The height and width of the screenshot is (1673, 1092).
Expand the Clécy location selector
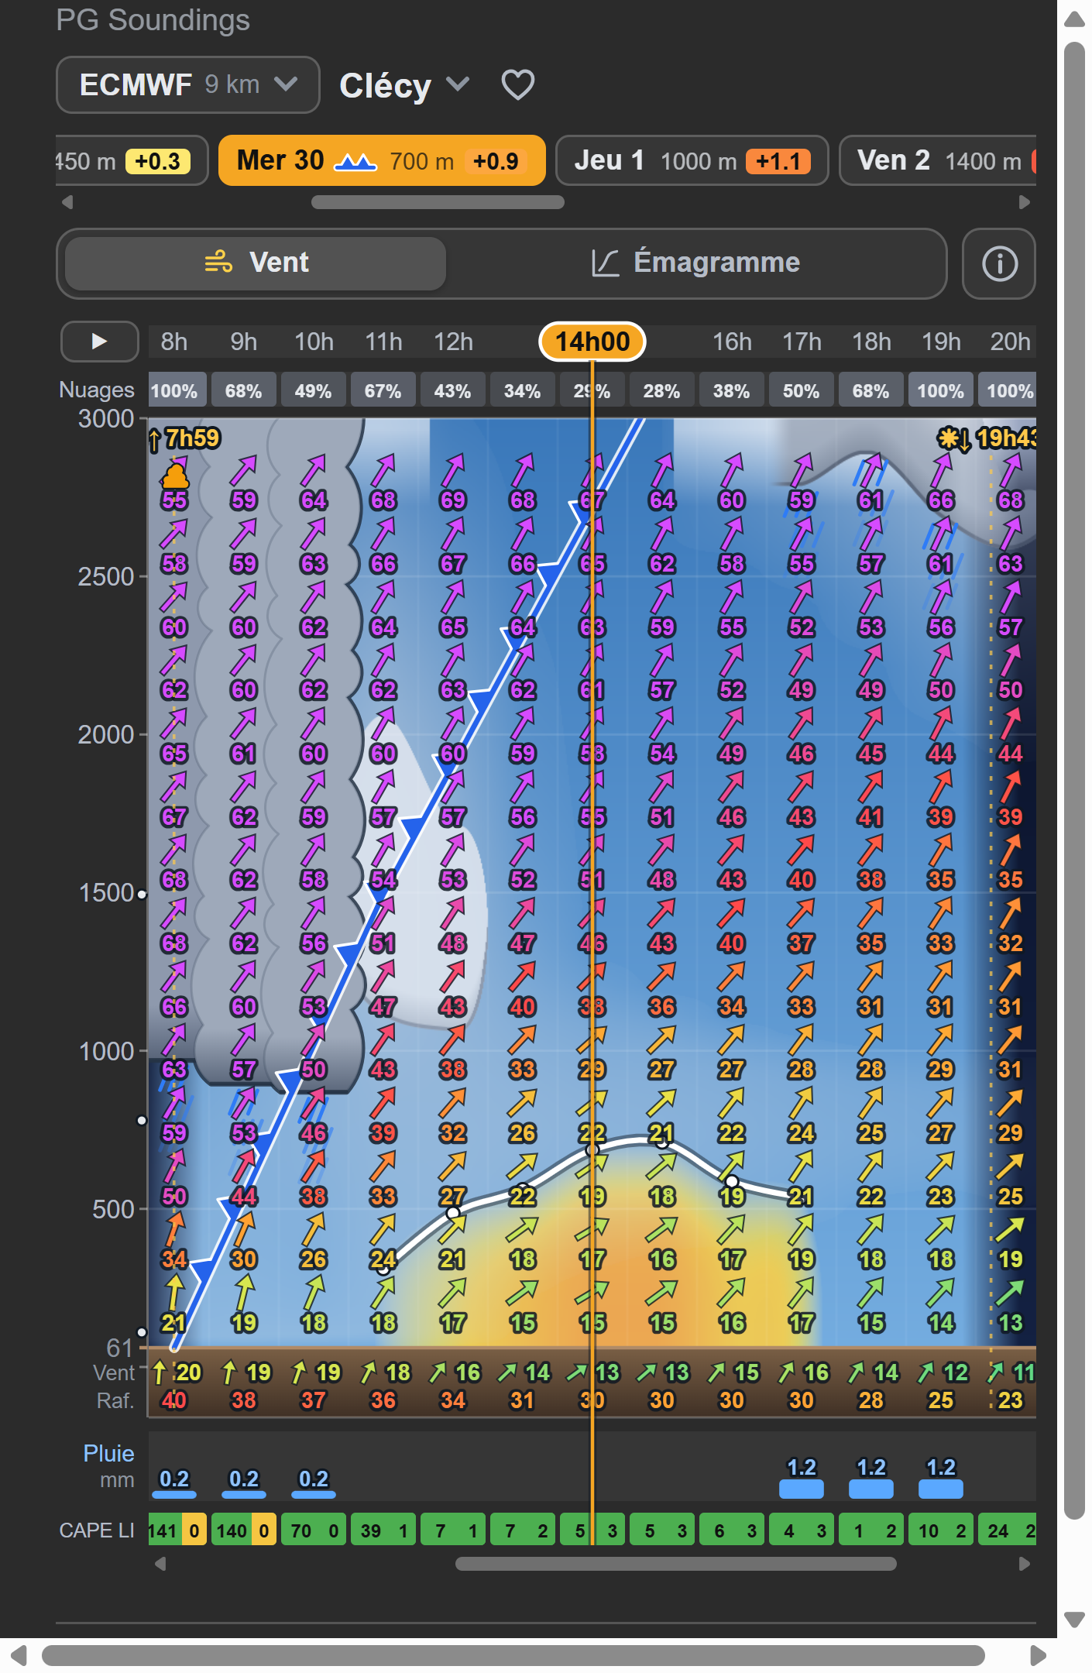(x=404, y=85)
